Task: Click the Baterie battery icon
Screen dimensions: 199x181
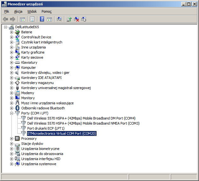Action: (x=17, y=32)
